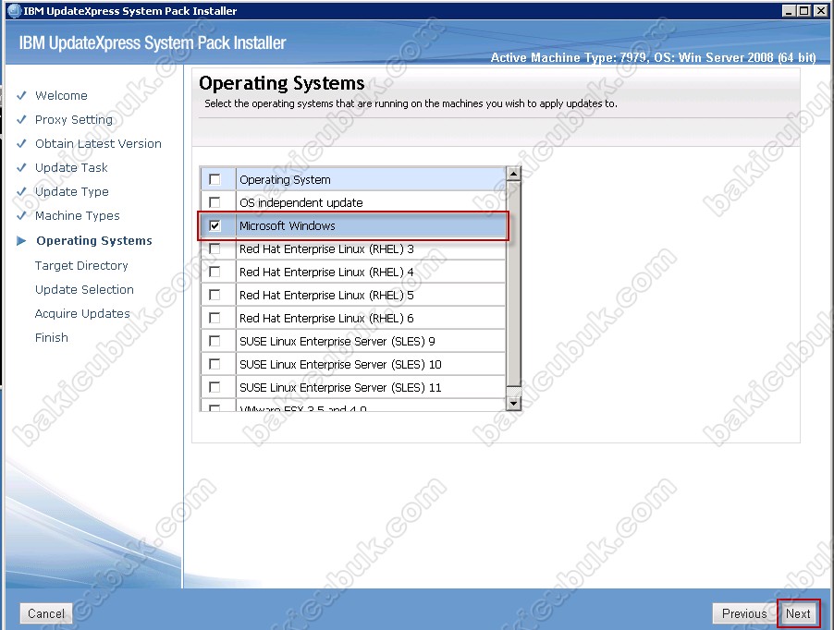Enable the OS independent update checkbox
Screen dimensions: 834x630
coord(215,202)
